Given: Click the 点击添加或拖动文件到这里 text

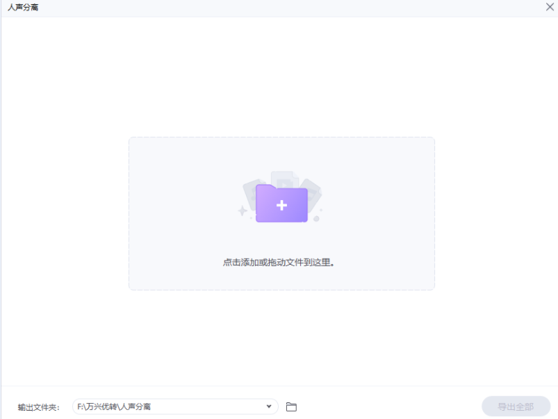Looking at the screenshot, I should (279, 263).
